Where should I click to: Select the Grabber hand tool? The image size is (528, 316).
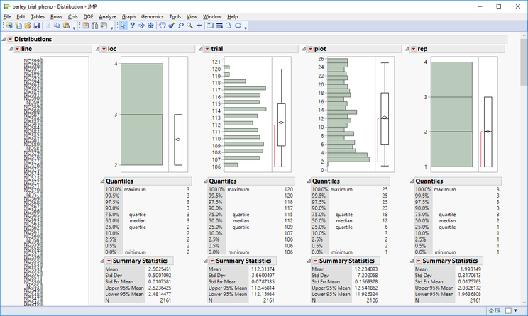(x=163, y=26)
